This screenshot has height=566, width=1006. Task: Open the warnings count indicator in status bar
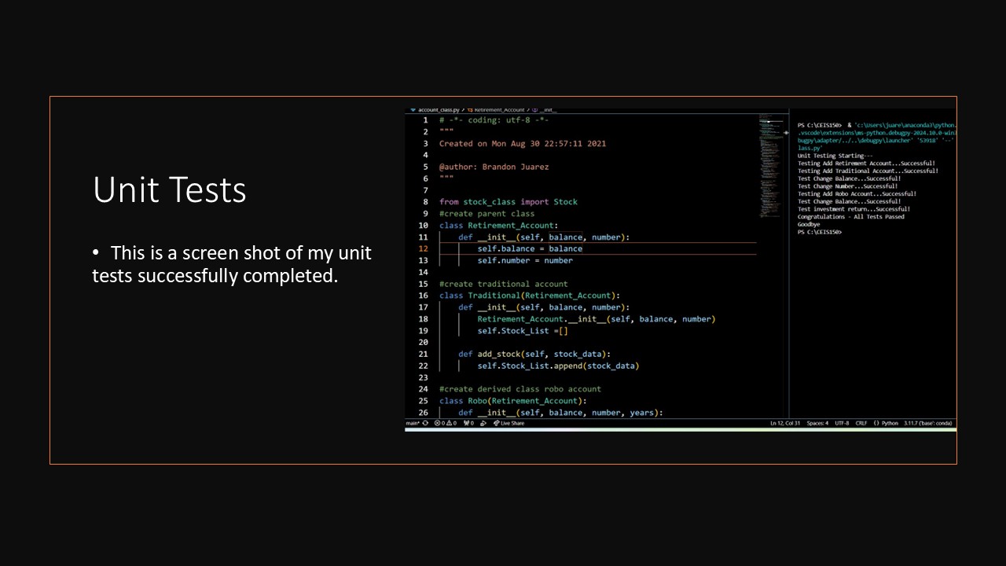(x=451, y=423)
